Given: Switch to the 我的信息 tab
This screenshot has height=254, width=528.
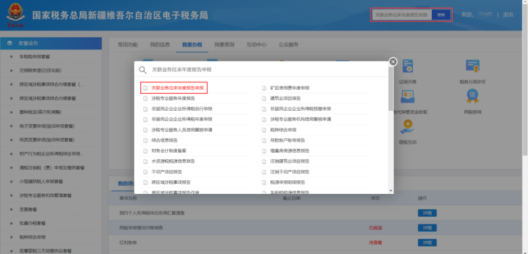Looking at the screenshot, I should click(x=160, y=45).
